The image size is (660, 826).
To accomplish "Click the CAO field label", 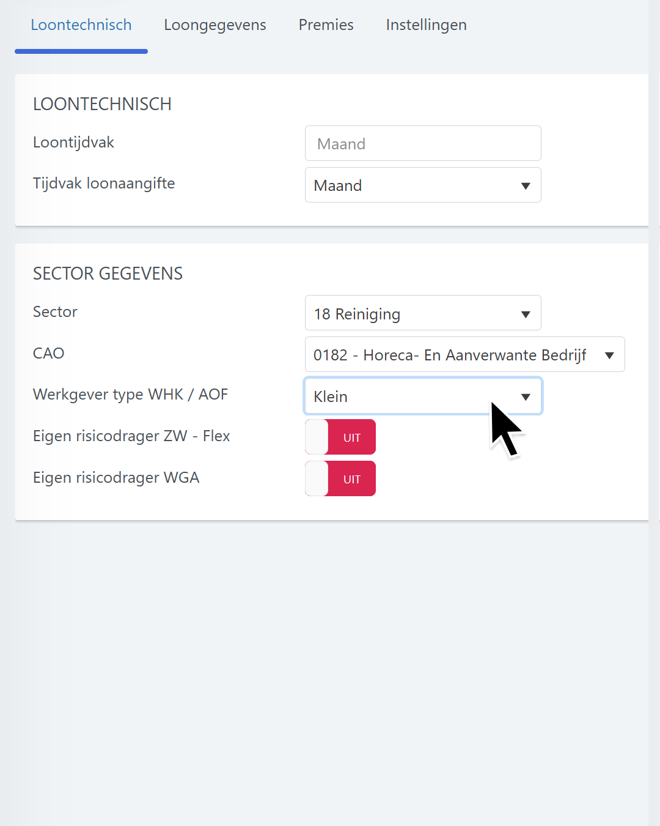I will click(x=49, y=354).
